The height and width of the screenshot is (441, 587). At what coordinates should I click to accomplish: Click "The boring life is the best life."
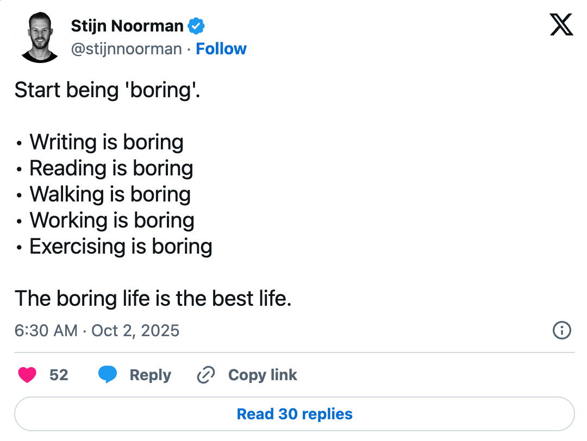pyautogui.click(x=153, y=298)
